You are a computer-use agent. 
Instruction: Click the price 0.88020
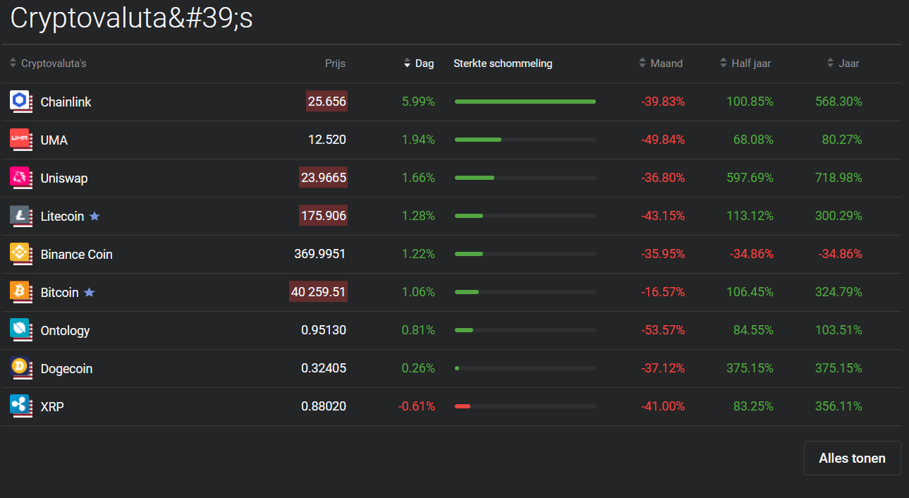click(324, 406)
